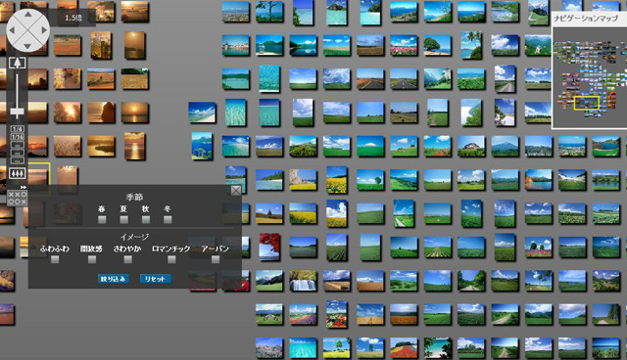627x360 pixels.
Task: Click the three-trees arrangement icon
Action: click(18, 173)
